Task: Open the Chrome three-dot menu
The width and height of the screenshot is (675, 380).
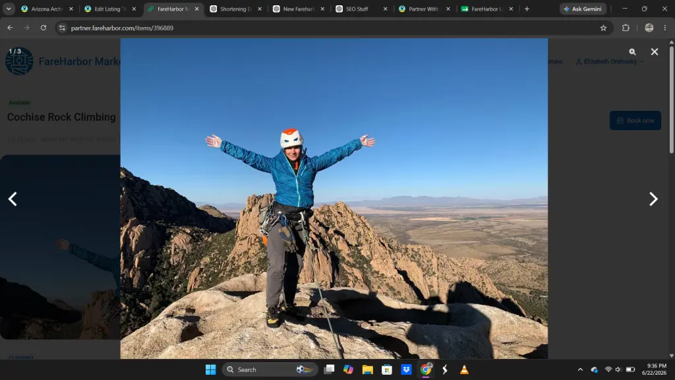Action: pos(665,28)
